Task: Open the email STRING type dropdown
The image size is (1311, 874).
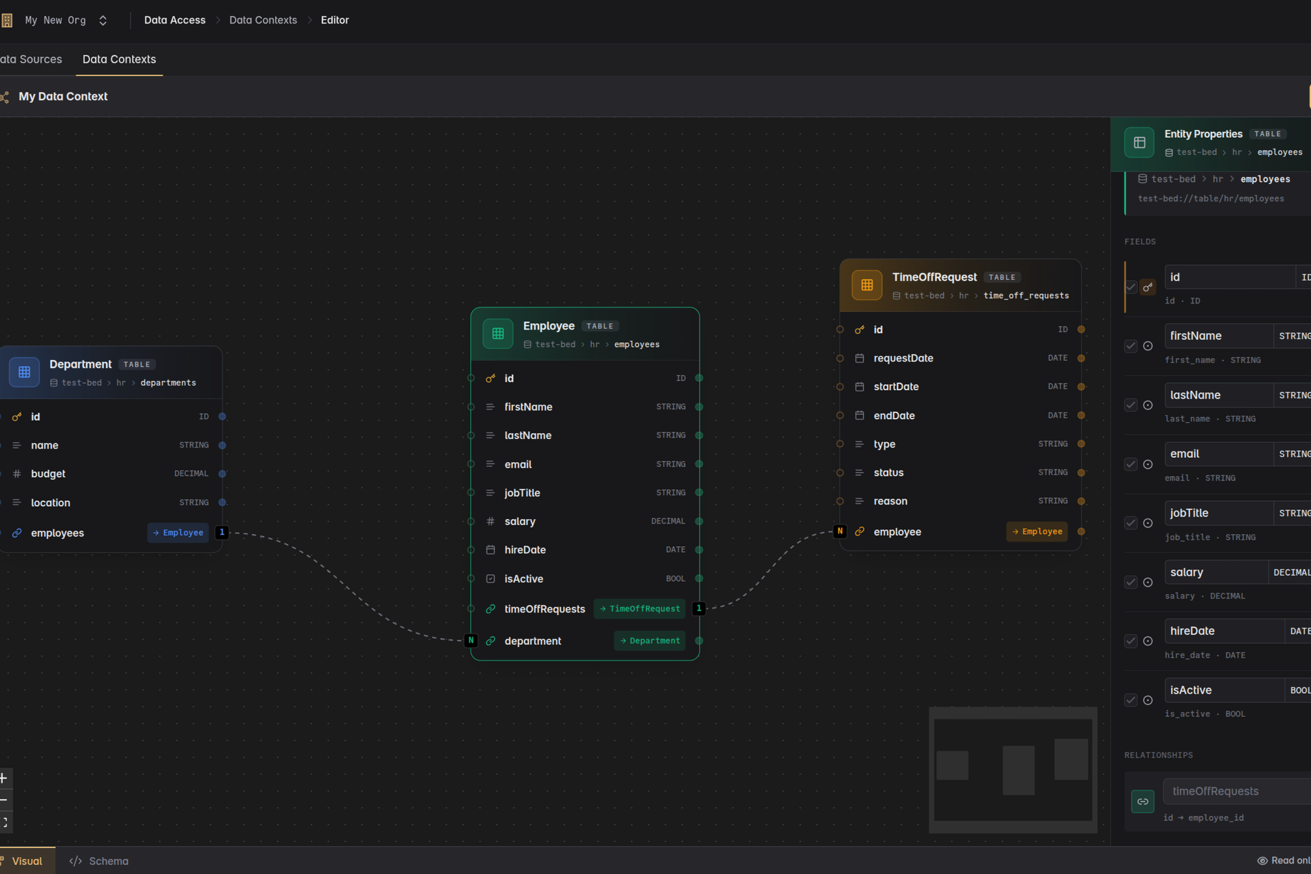Action: pyautogui.click(x=1293, y=454)
